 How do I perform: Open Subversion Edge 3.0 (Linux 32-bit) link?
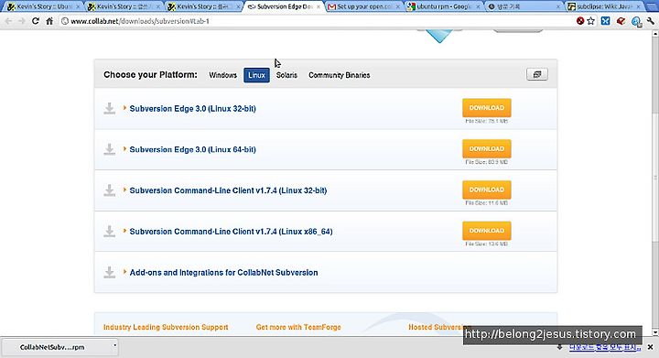pos(192,108)
